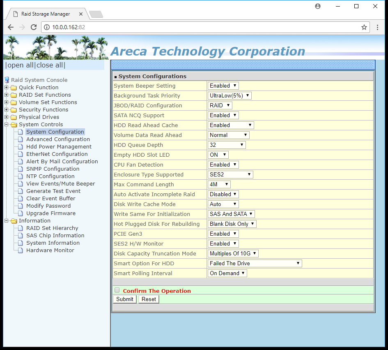
Task: Click the browser forward arrow icon
Action: coord(22,27)
